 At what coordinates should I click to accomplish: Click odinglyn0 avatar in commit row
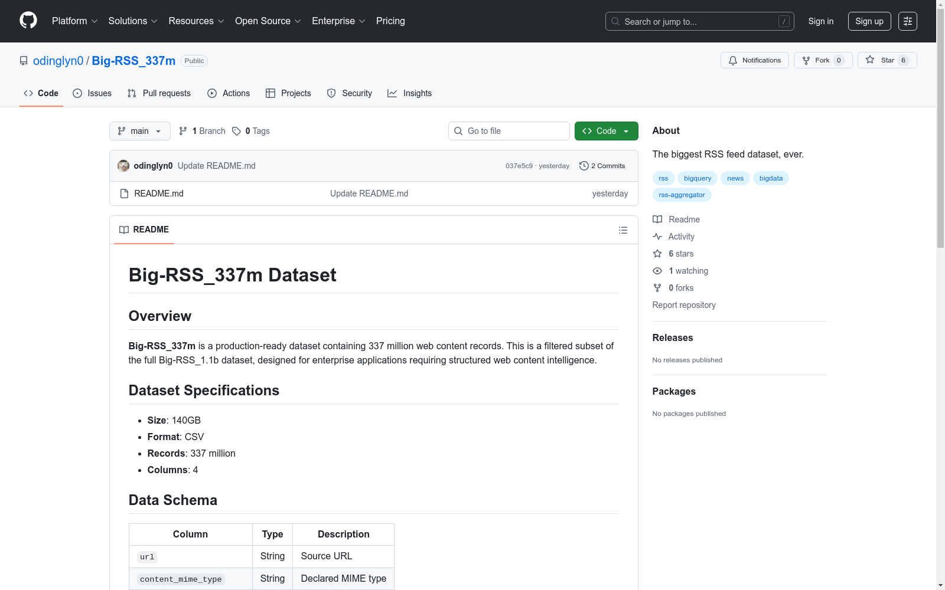click(x=123, y=166)
